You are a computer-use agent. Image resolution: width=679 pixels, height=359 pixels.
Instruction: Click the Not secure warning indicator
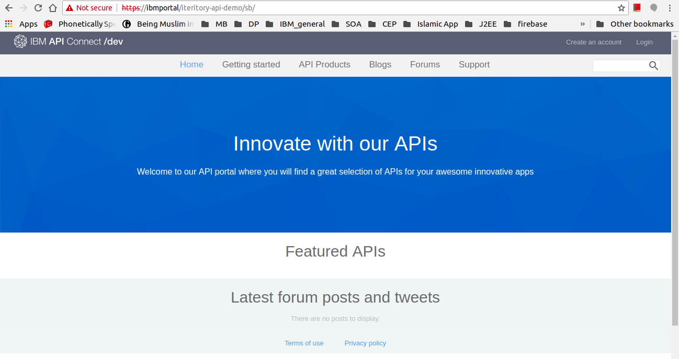(x=89, y=8)
